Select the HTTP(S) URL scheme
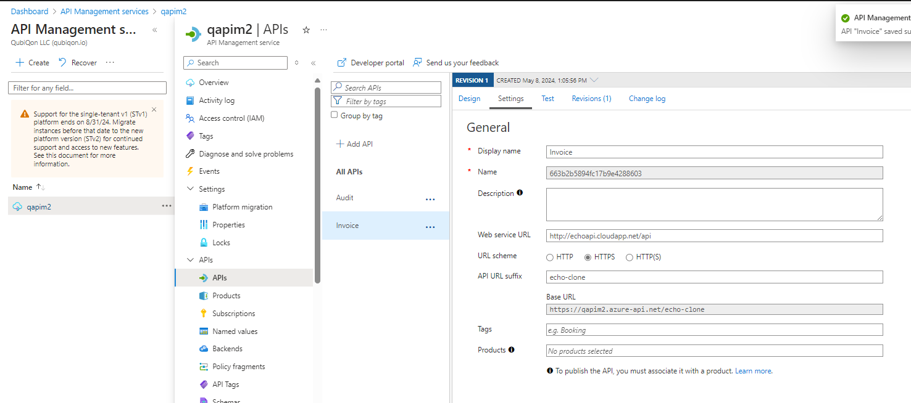Image resolution: width=911 pixels, height=403 pixels. point(630,257)
